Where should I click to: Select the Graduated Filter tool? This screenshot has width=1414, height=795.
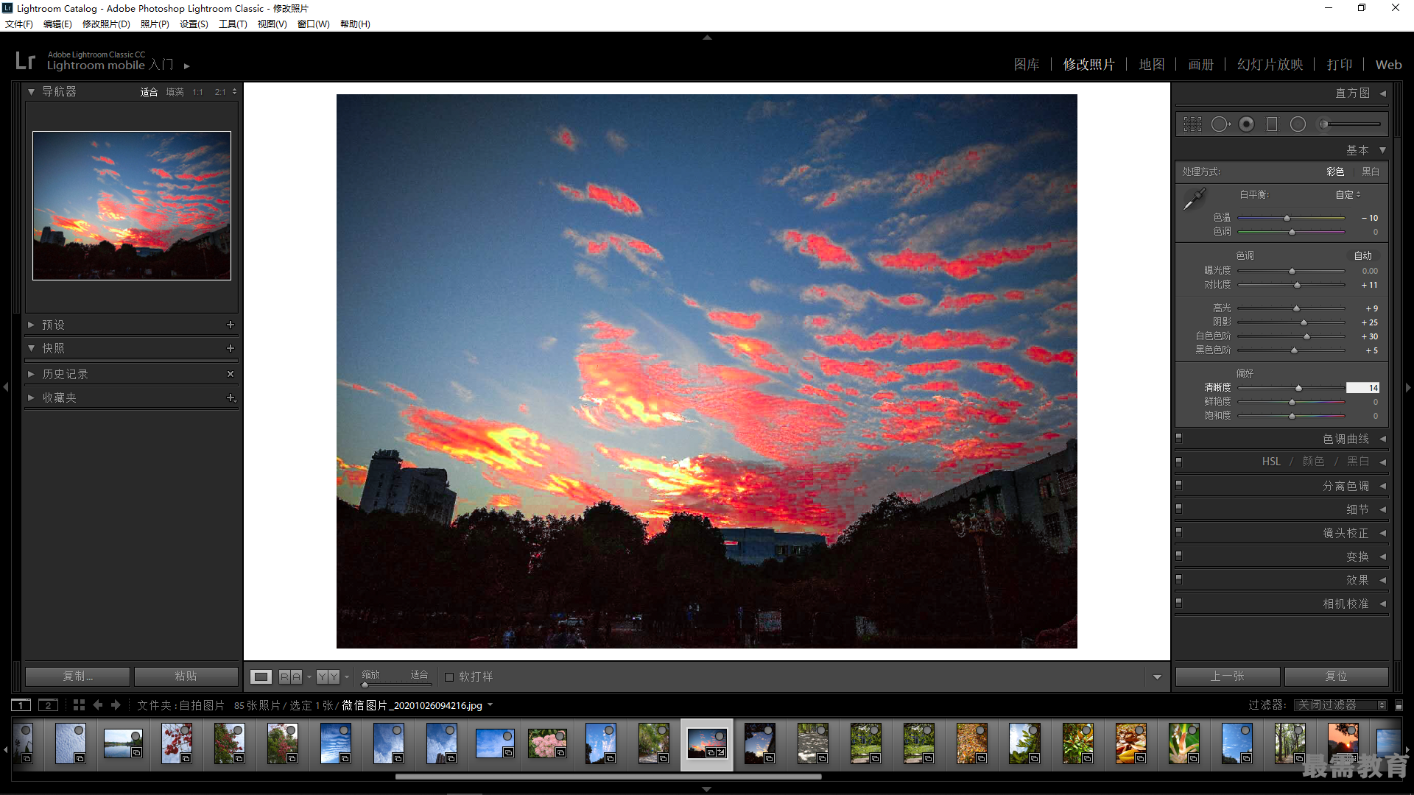pos(1272,124)
